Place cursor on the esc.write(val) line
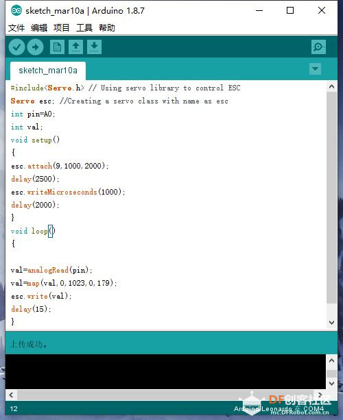The image size is (343, 420). (x=41, y=296)
